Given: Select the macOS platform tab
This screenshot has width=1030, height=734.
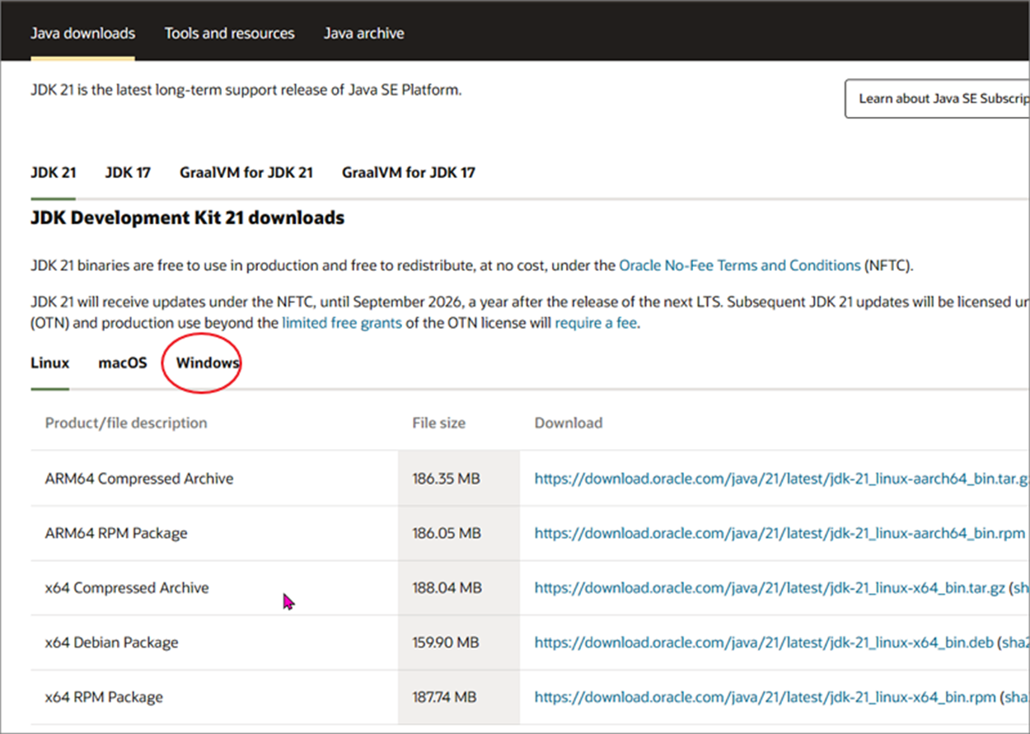Looking at the screenshot, I should click(x=123, y=363).
